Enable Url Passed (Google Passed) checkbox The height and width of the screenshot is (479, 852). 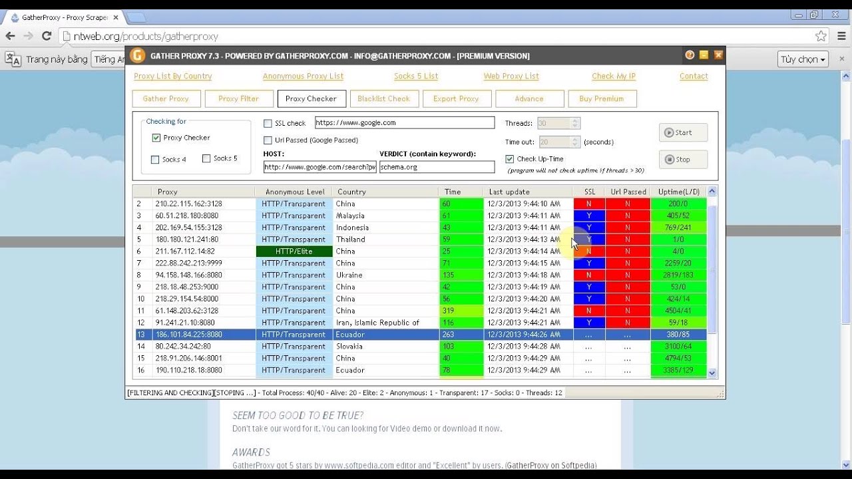click(268, 140)
